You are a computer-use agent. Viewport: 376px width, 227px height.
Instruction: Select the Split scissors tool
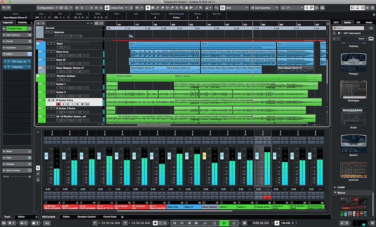coord(167,8)
